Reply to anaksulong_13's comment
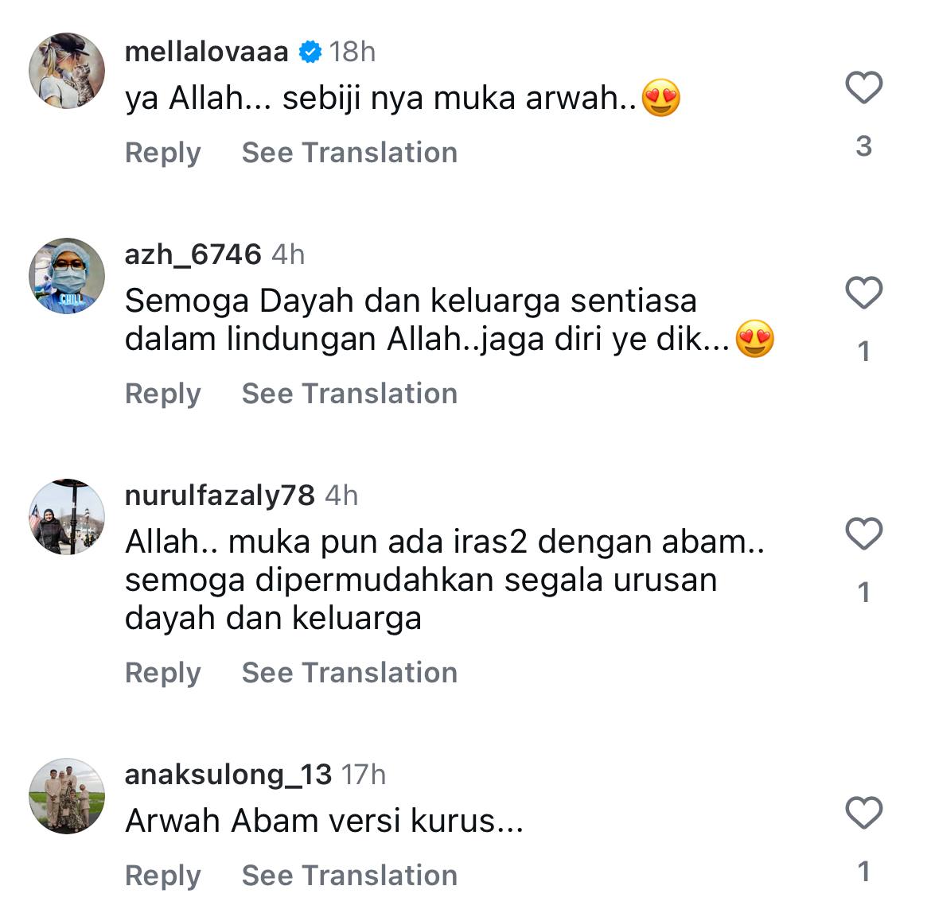The width and height of the screenshot is (931, 913). [162, 876]
